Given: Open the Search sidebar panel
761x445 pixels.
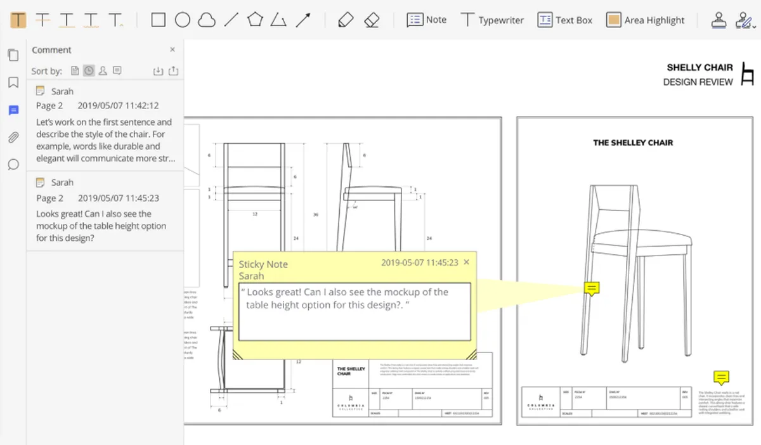Looking at the screenshot, I should point(13,164).
